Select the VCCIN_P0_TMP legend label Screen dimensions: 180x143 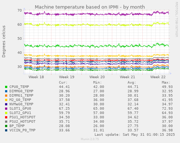(x=22, y=130)
